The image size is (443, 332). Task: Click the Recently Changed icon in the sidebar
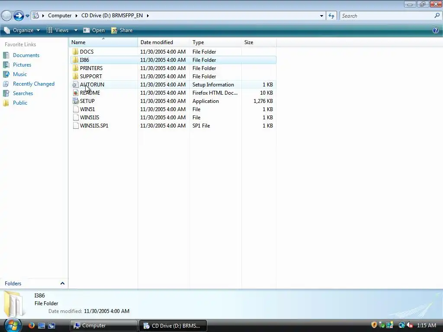pos(6,84)
